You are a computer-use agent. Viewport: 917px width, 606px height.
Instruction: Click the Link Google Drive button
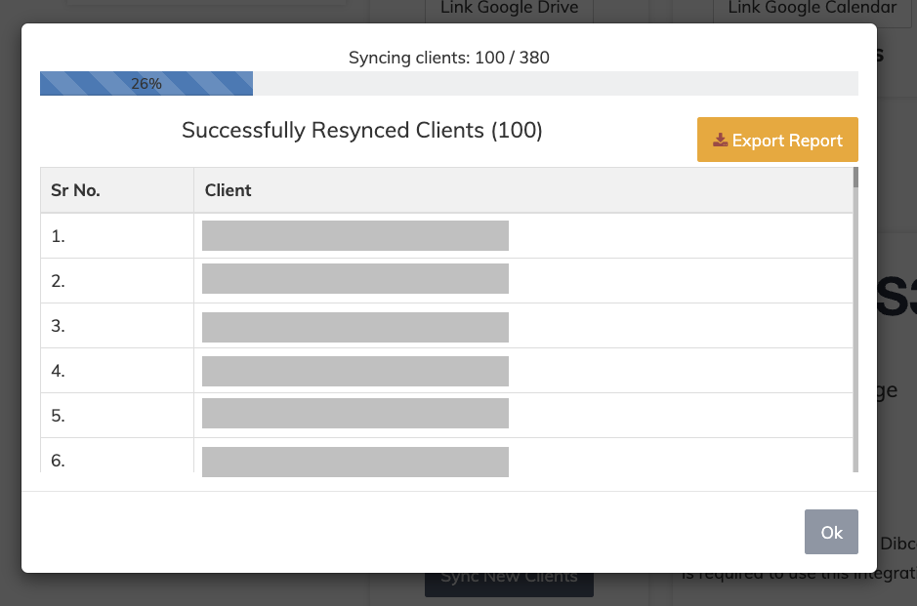click(509, 10)
